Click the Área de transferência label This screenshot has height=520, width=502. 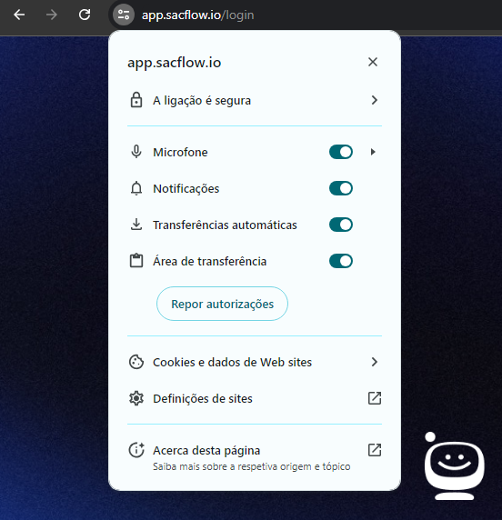210,261
